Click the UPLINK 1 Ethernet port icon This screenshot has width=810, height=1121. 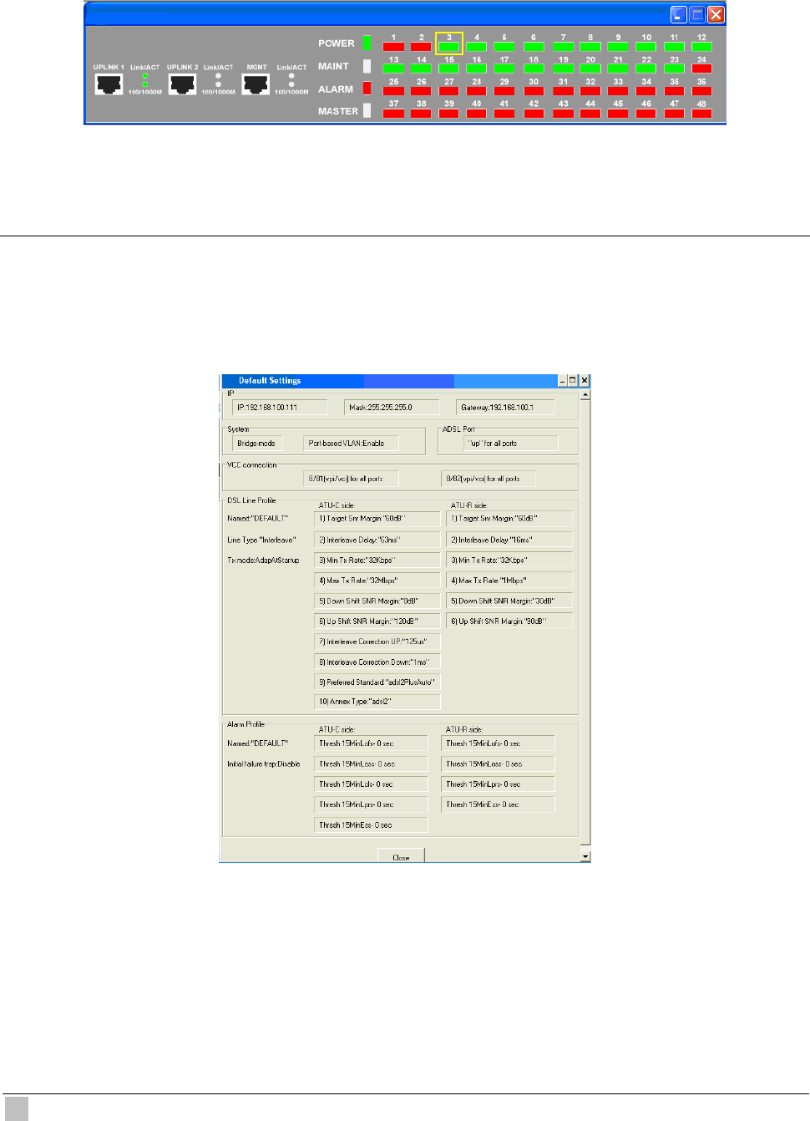click(109, 84)
